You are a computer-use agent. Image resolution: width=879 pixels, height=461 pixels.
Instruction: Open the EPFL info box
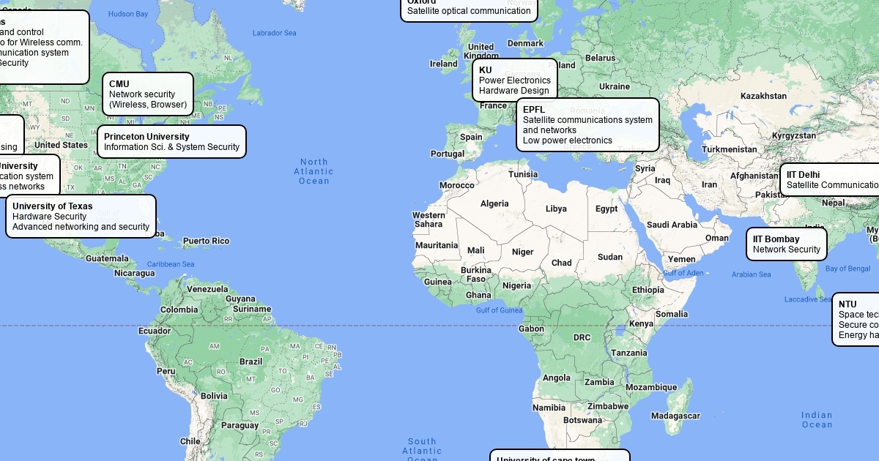[588, 125]
